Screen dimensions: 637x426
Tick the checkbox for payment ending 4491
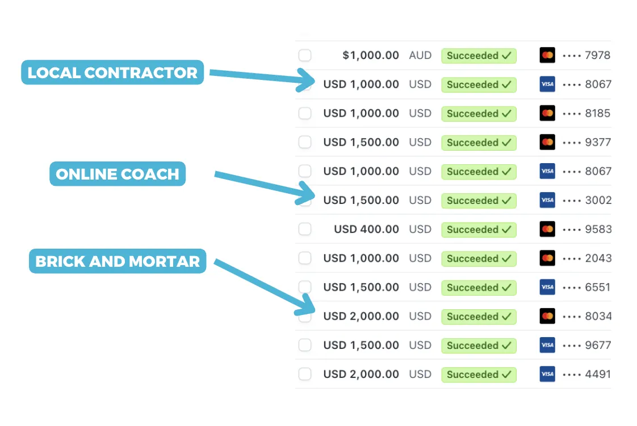(x=305, y=374)
